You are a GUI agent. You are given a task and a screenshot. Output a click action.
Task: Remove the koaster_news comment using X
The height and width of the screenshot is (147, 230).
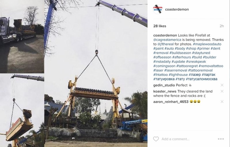pyautogui.click(x=222, y=91)
